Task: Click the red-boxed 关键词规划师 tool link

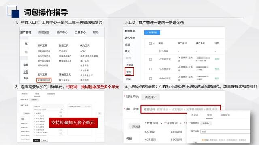Action: click(x=44, y=80)
